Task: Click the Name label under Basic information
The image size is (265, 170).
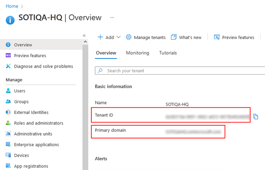Action: pos(101,103)
